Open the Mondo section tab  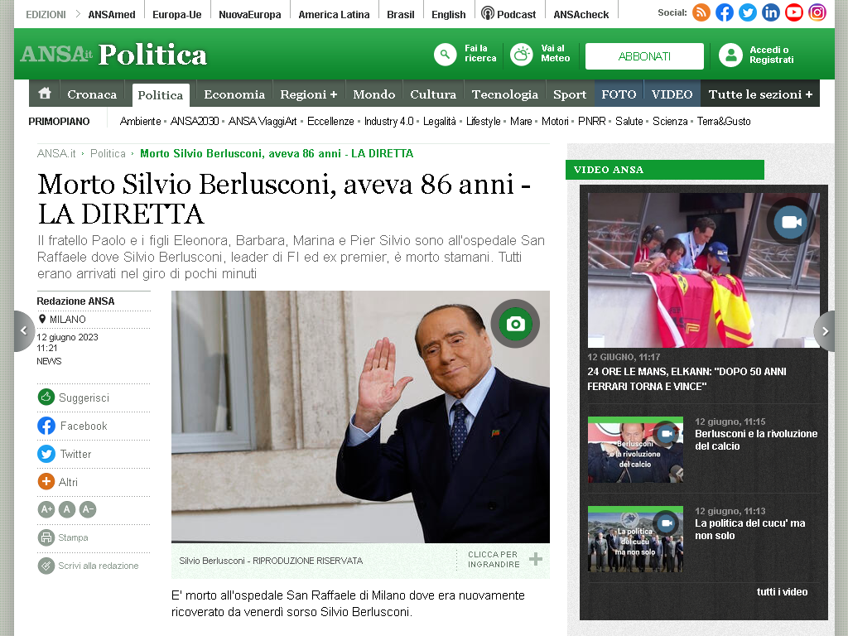point(374,94)
